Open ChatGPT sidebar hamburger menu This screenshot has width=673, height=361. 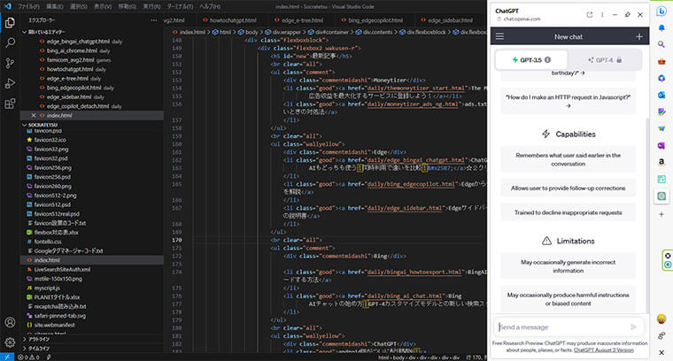(499, 36)
